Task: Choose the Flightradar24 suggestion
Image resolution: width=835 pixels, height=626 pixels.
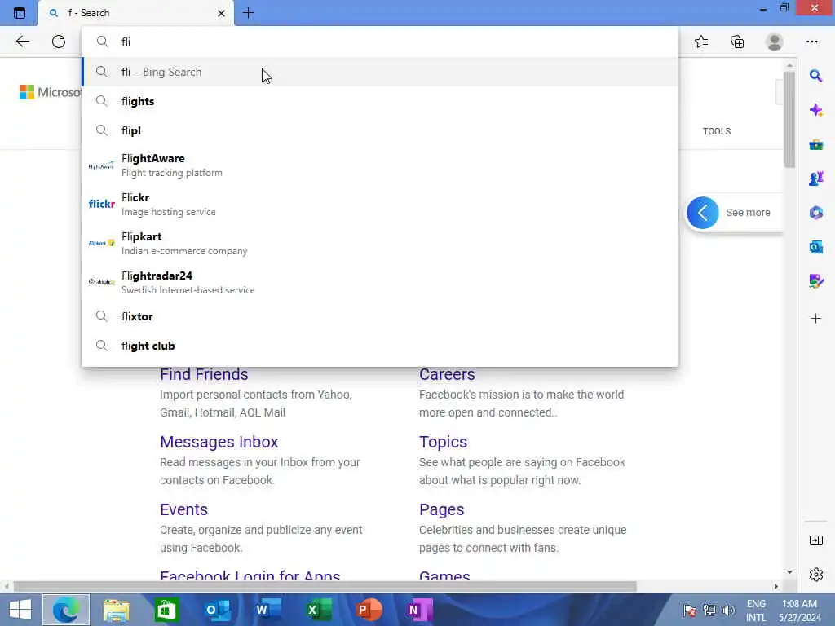Action: tap(380, 282)
